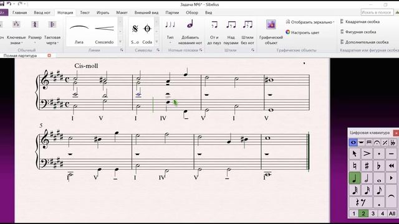Open the Линии group dialog launcher
Screen dimensions: 399x224
point(122,50)
